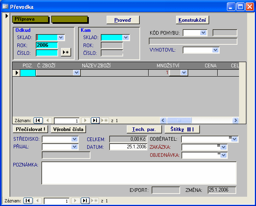The width and height of the screenshot is (256, 206).
Task: Open Č. ZBOŽÍ dropdown in item row
Action: (76, 73)
